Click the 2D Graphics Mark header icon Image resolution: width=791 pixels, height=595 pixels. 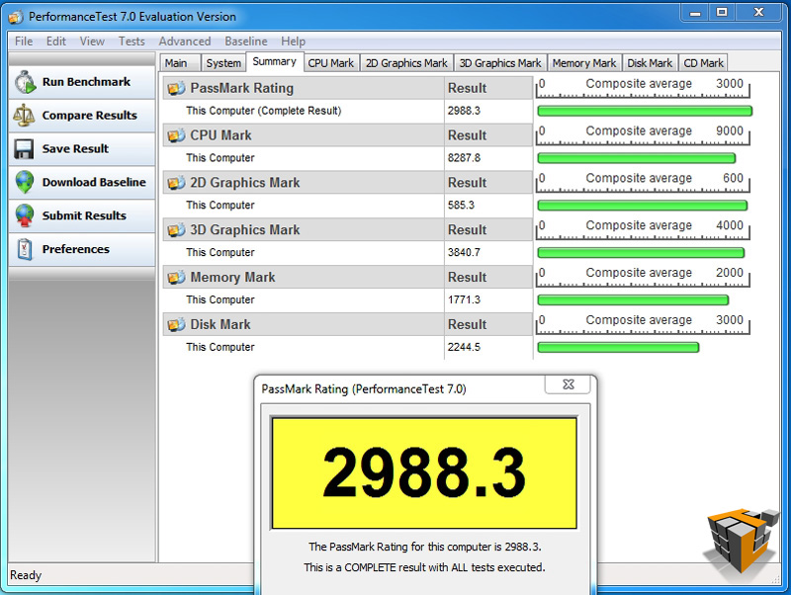tap(176, 183)
